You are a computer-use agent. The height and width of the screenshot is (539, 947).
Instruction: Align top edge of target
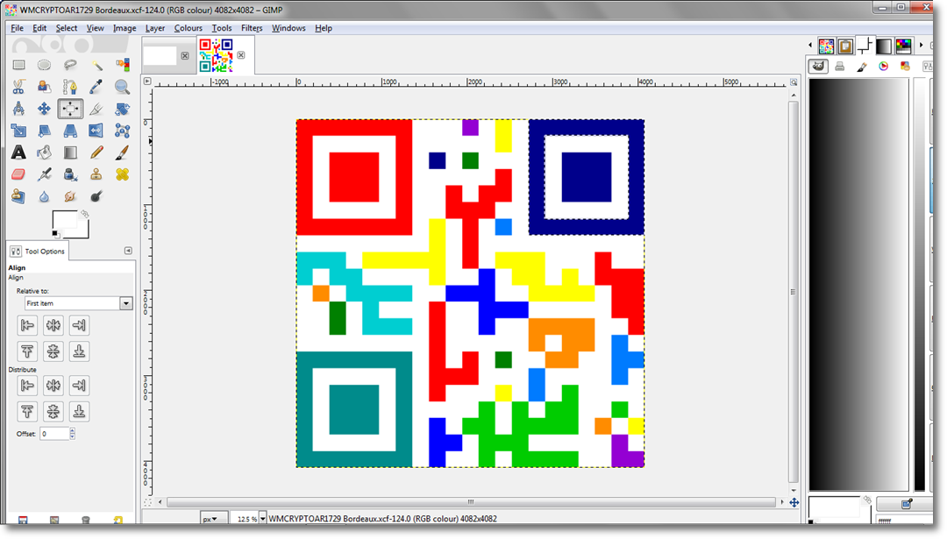[27, 351]
